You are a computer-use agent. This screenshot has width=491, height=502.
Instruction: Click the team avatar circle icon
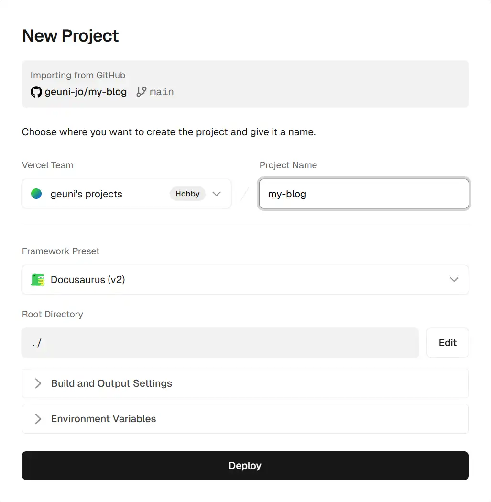[x=36, y=194]
